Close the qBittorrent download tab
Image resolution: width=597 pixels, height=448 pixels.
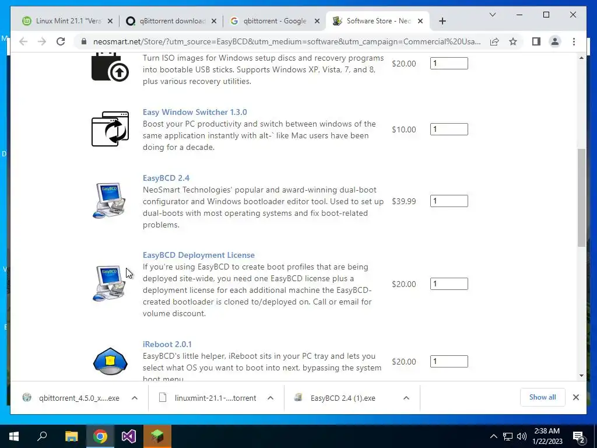pyautogui.click(x=214, y=21)
